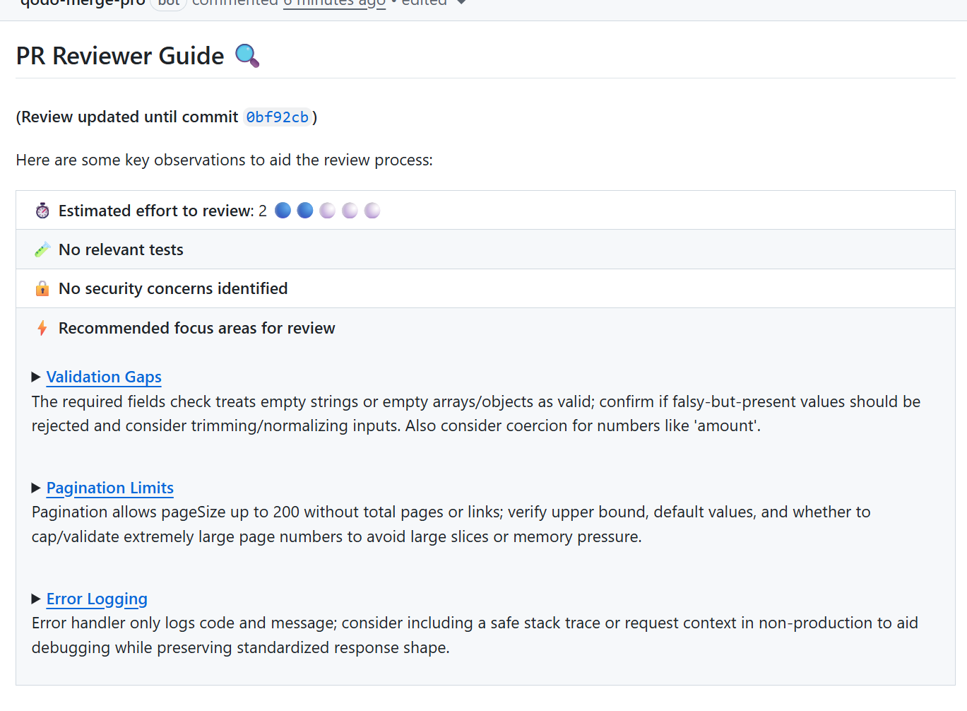The width and height of the screenshot is (967, 711).
Task: Click the third faded effort circle
Action: [327, 210]
